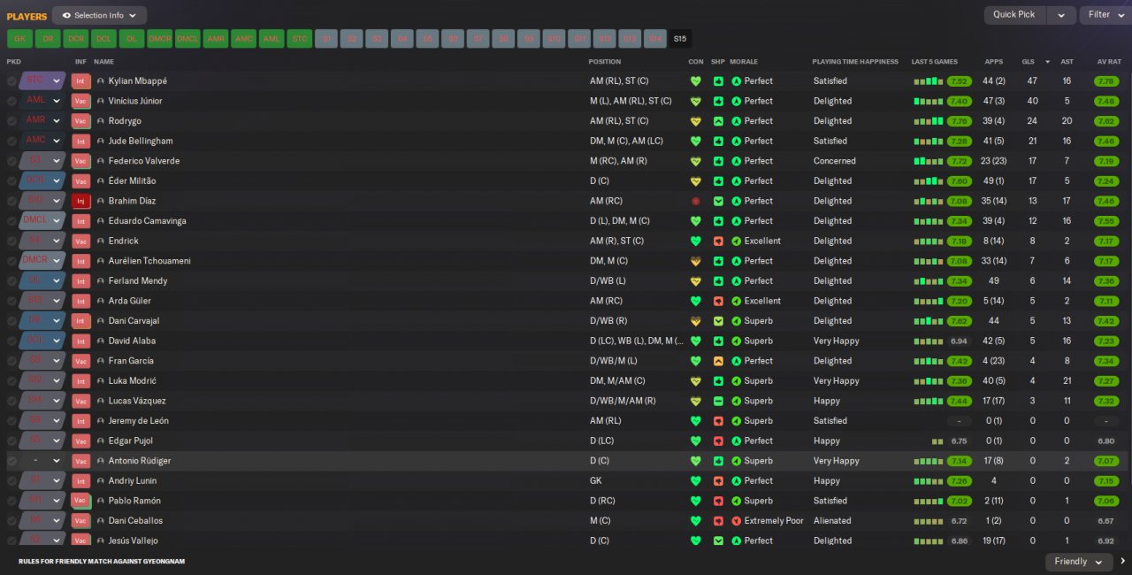Screen dimensions: 1132x575
Task: Click Jesús Vallejo's match sharpness icon
Action: coord(718,540)
